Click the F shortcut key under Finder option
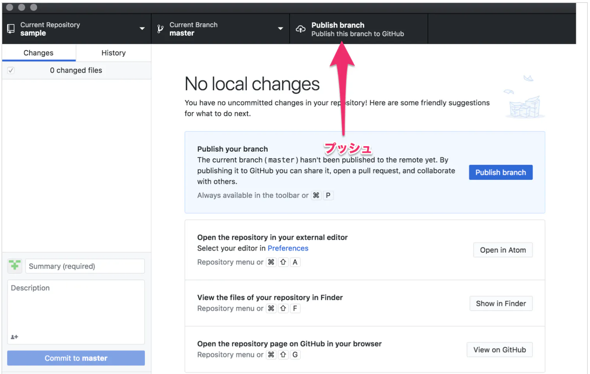 295,309
